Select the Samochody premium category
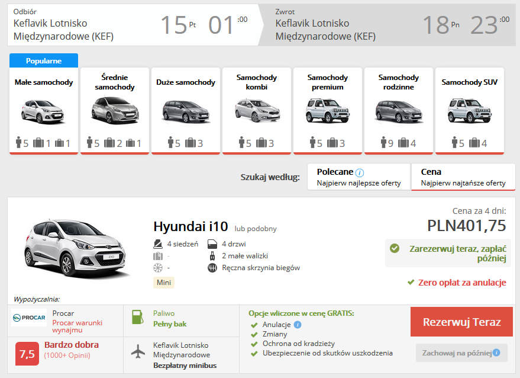This screenshot has width=520, height=378. (x=328, y=111)
